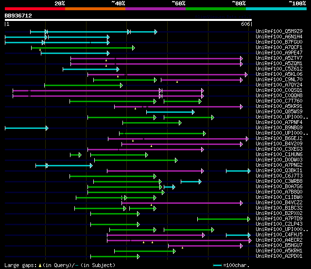Click the red ~20% identity legend segment
The height and width of the screenshot is (269, 311).
[x=35, y=9]
